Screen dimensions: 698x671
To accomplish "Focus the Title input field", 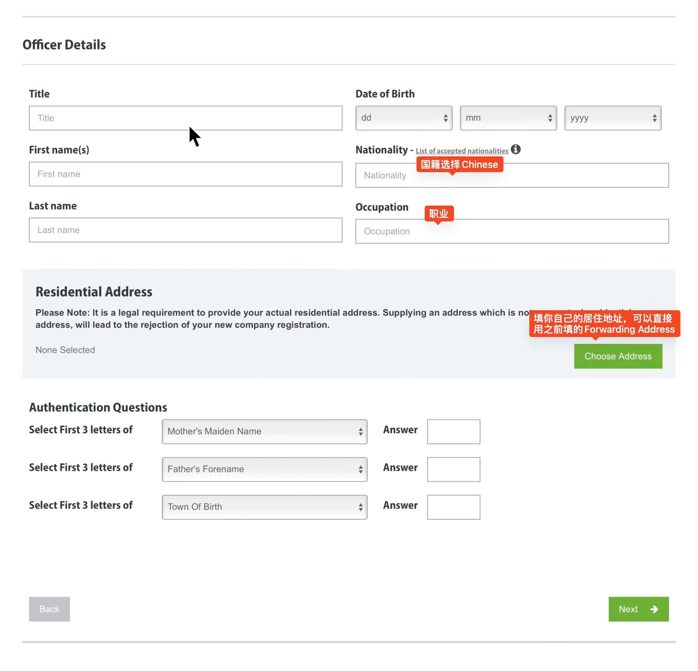I will click(185, 118).
